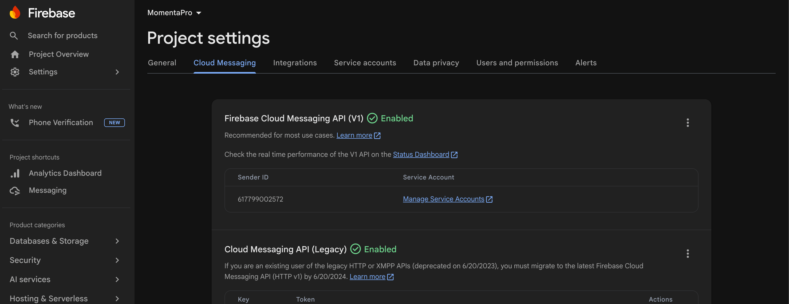789x304 pixels.
Task: Click the Messaging cloud icon
Action: click(x=15, y=191)
